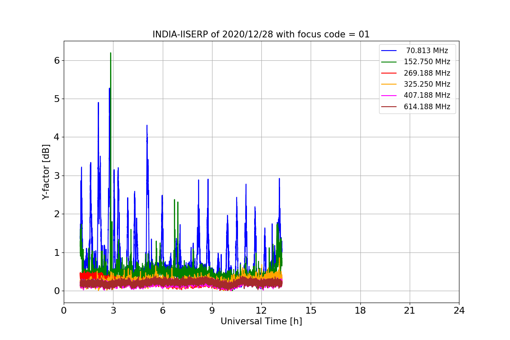Select the 614.188 MHz legend label
Image resolution: width=510 pixels, height=340 pixels.
click(x=427, y=107)
